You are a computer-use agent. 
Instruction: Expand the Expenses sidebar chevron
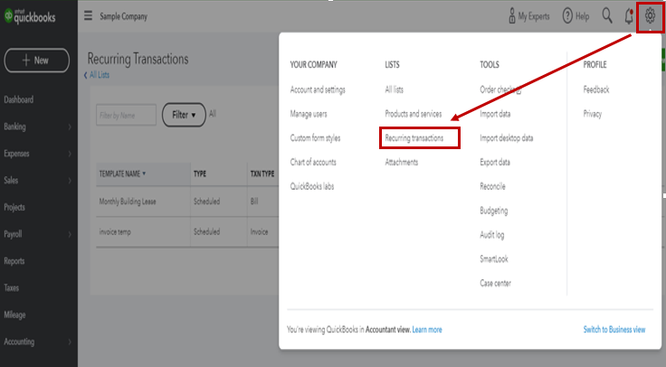tap(70, 154)
